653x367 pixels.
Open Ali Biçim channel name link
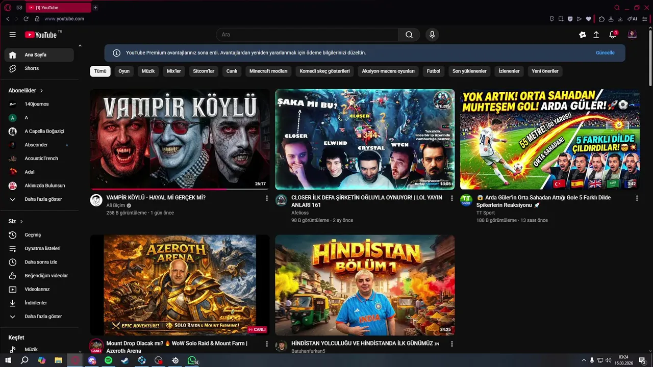pos(116,205)
